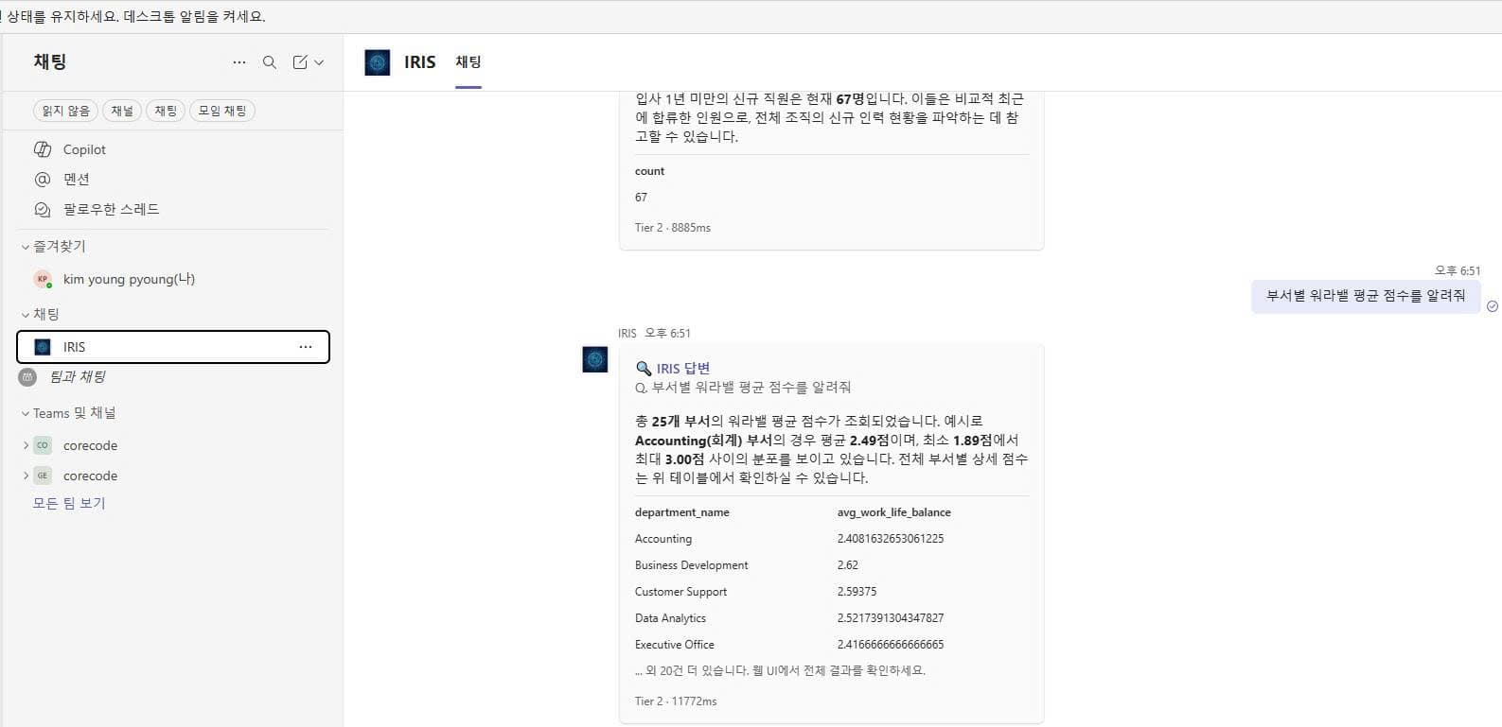Open kim young pyoung(나) chat

tap(129, 279)
